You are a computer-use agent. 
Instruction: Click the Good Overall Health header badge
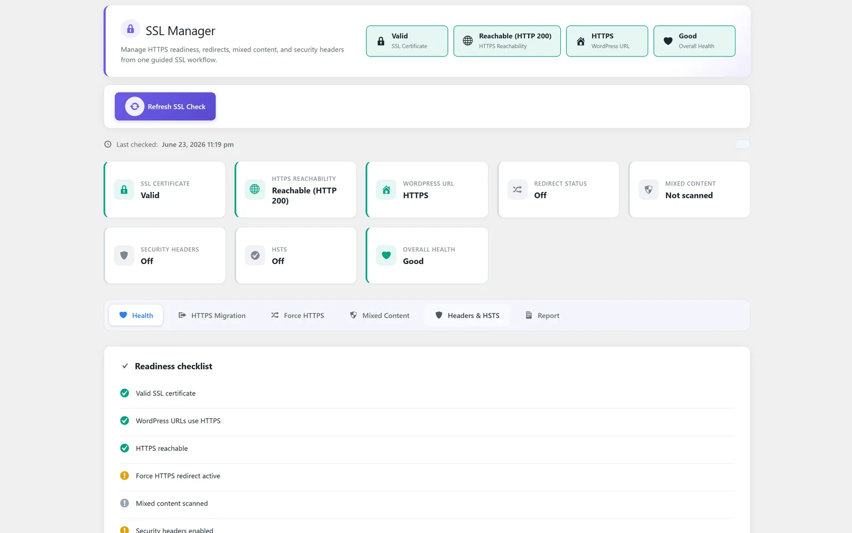pyautogui.click(x=694, y=41)
